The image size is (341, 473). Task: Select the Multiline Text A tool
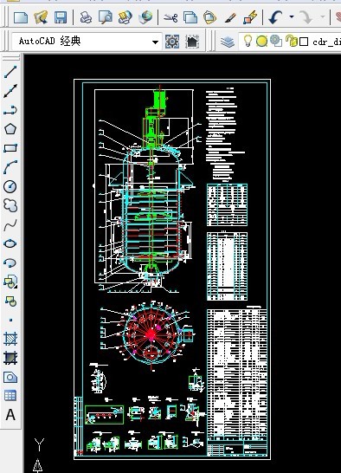tap(10, 415)
